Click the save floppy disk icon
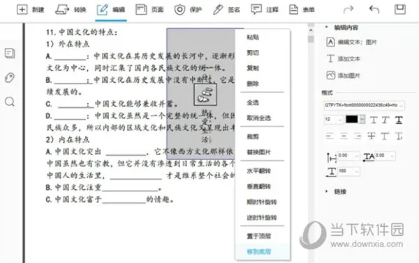 point(400,10)
